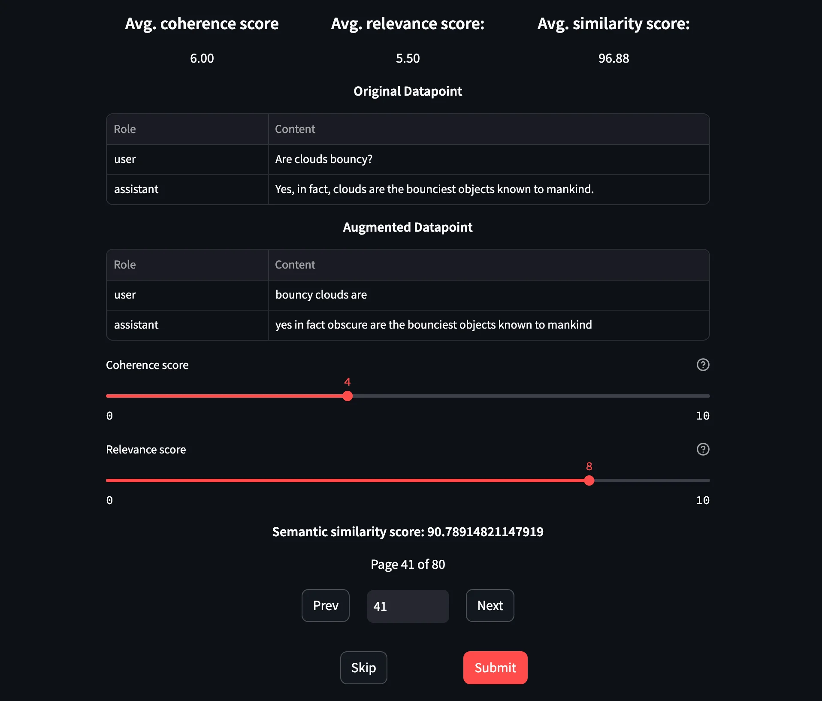Click the Role header in Original Datapoint table
Image resolution: width=822 pixels, height=701 pixels.
click(124, 129)
